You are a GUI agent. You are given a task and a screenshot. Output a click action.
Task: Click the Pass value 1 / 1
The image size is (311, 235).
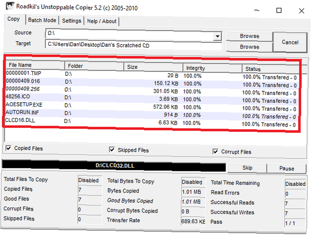coord(295,223)
